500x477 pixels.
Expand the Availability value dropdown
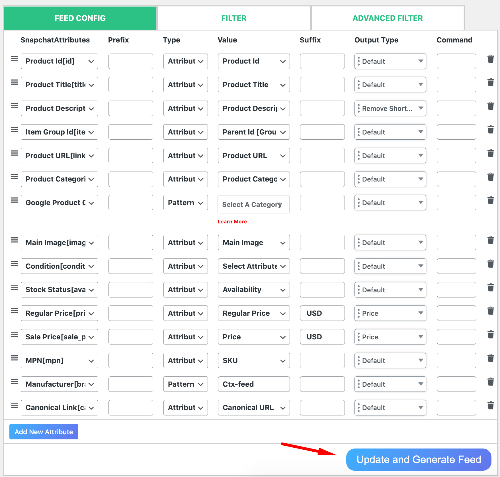253,290
